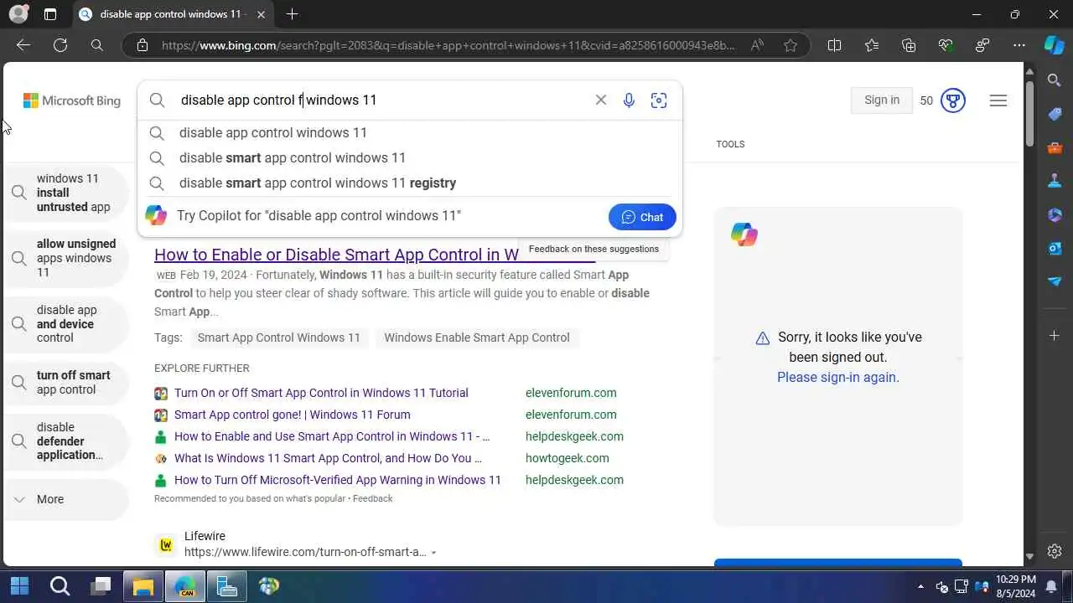Click Feedback on these suggestions
The image size is (1073, 603).
(594, 249)
